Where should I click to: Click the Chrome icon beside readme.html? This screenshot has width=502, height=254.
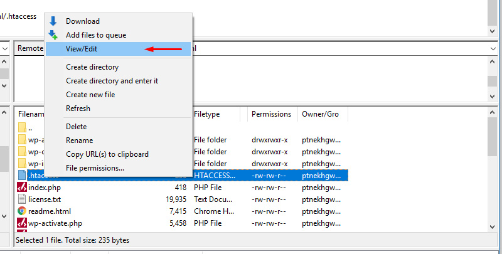(x=22, y=211)
